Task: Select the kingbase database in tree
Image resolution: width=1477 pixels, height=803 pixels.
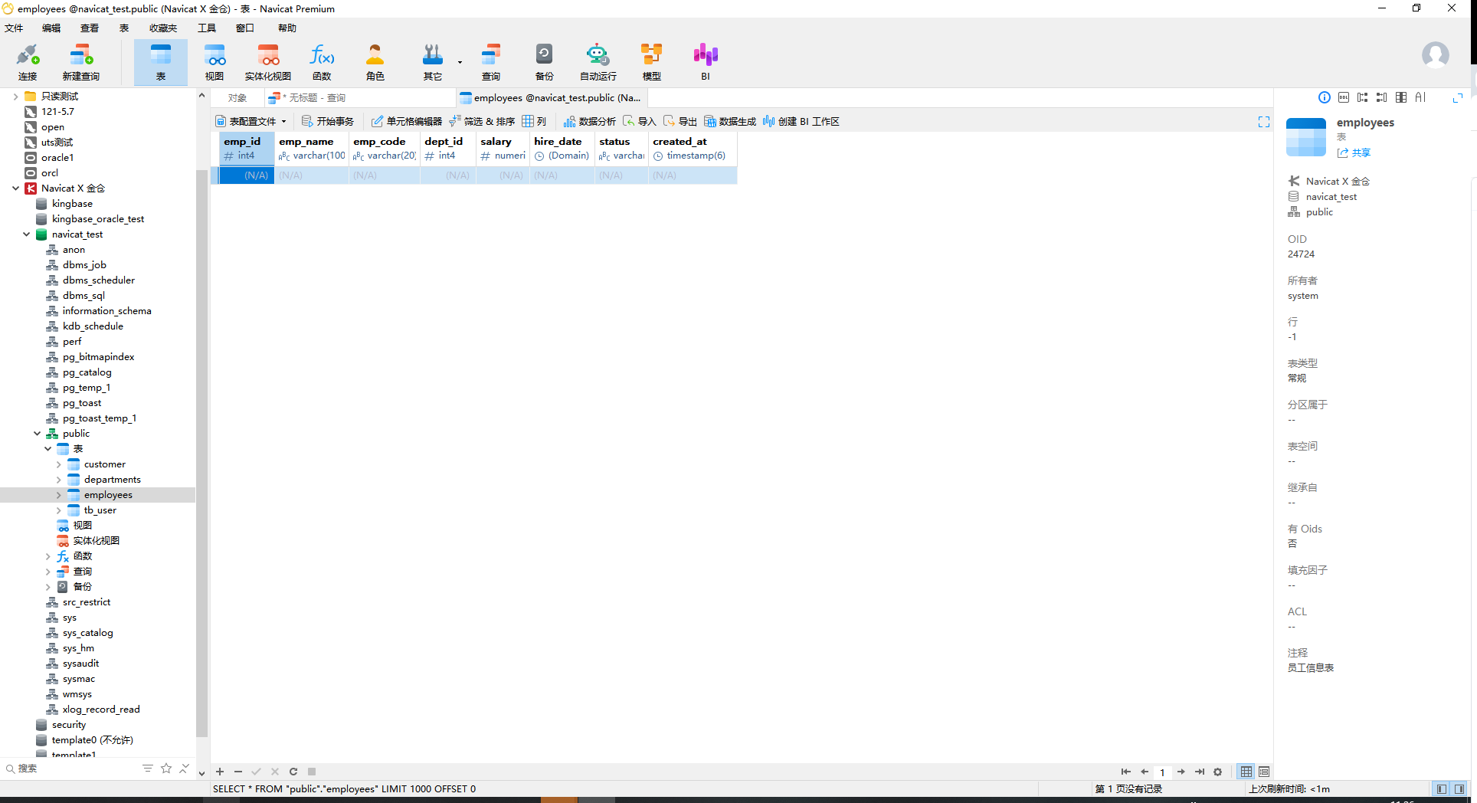Action: pos(72,204)
